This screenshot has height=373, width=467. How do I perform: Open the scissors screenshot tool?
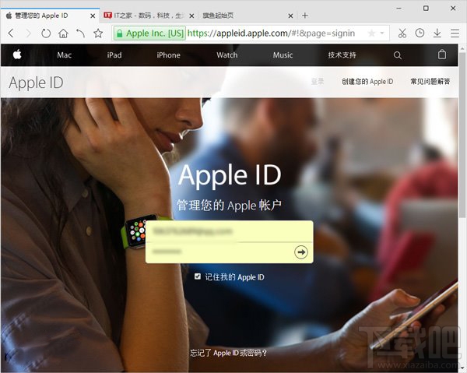(402, 33)
